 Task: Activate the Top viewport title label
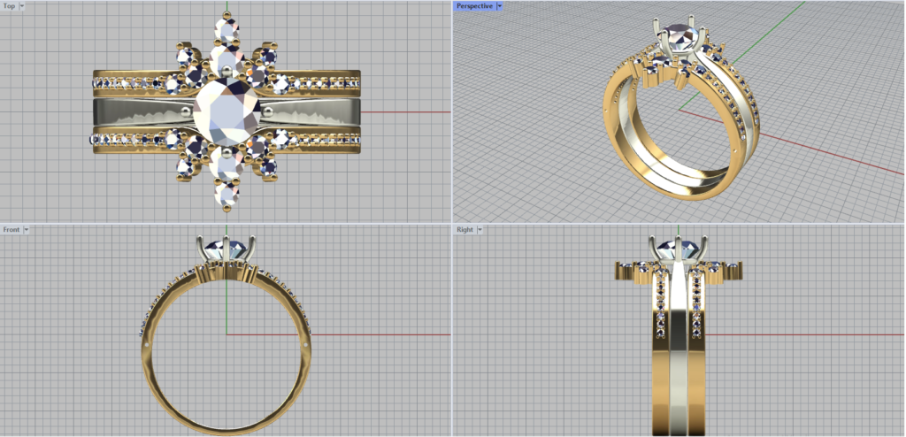pyautogui.click(x=9, y=5)
